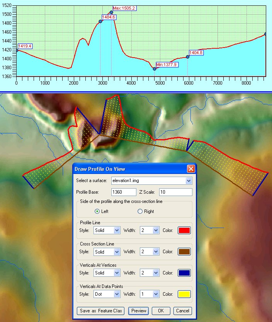Click the Max:1505.2 point on graph

tap(111, 12)
